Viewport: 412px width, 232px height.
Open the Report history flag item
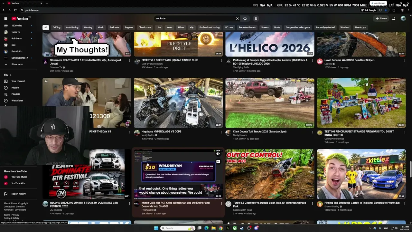(19, 194)
